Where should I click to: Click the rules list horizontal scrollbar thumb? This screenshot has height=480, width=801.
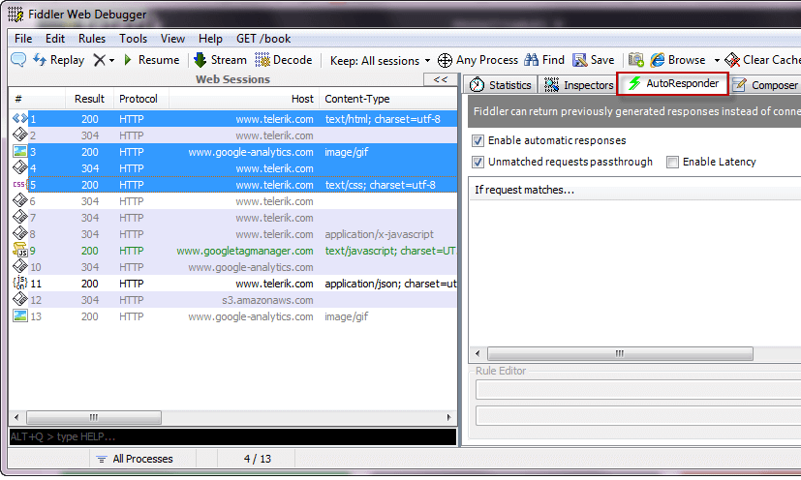click(x=620, y=353)
